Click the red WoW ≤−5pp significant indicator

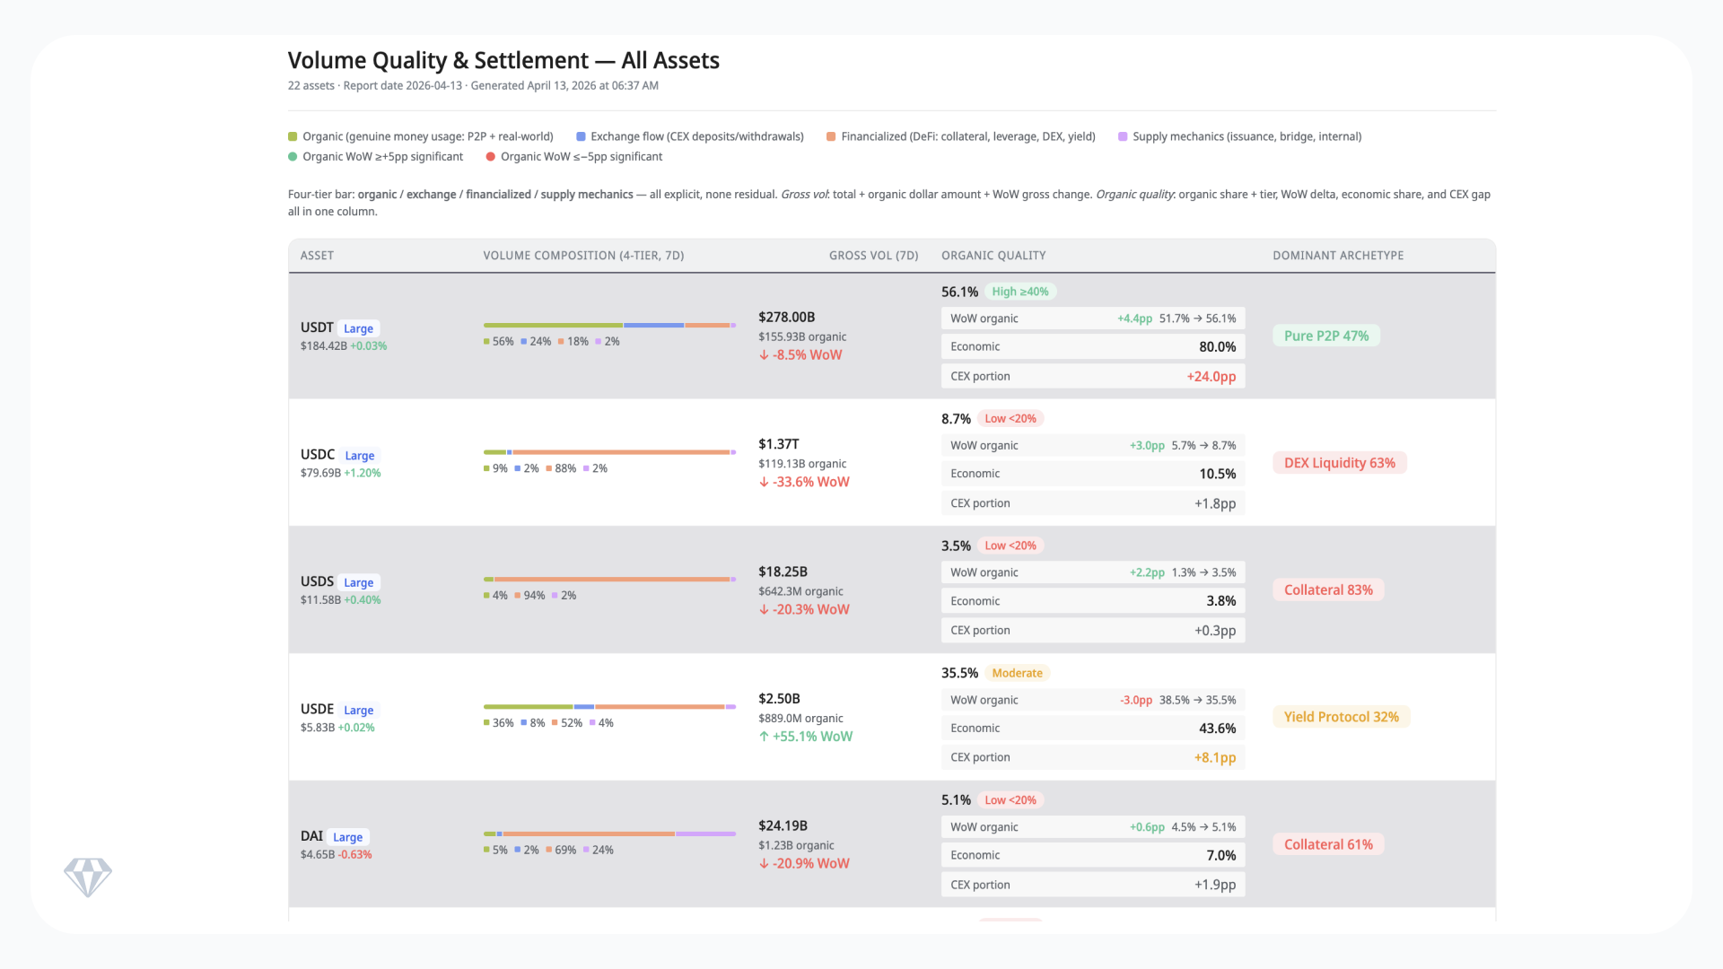(490, 156)
